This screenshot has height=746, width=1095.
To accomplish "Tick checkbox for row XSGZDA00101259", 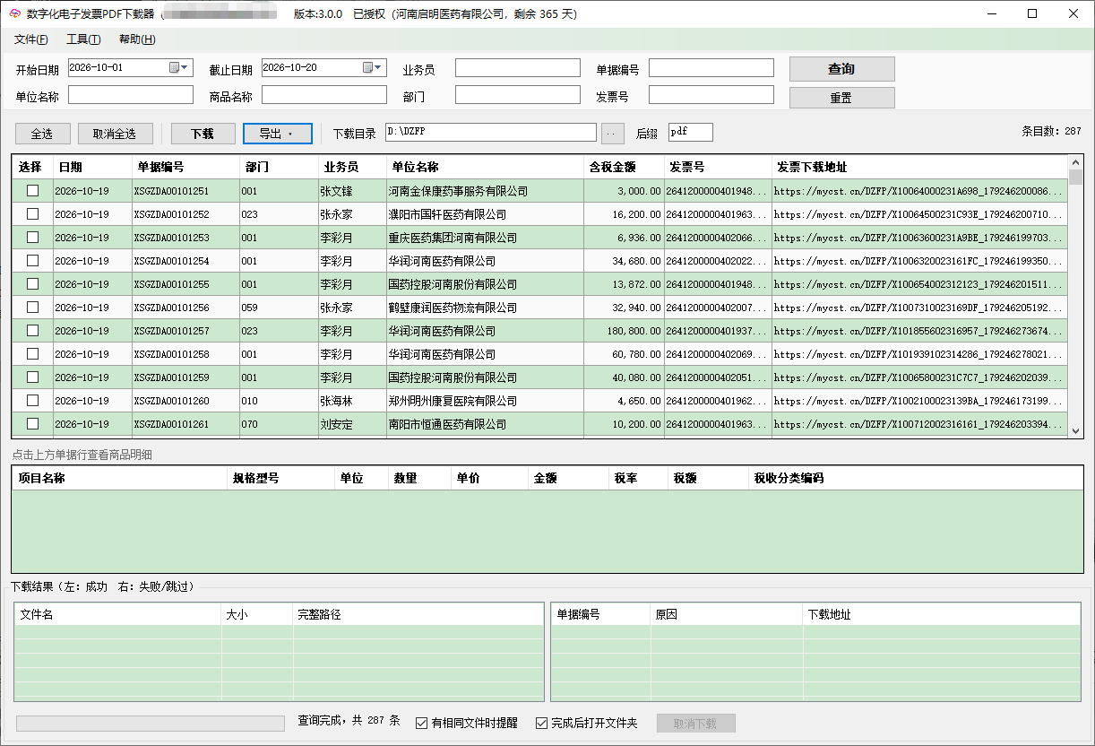I will [32, 377].
